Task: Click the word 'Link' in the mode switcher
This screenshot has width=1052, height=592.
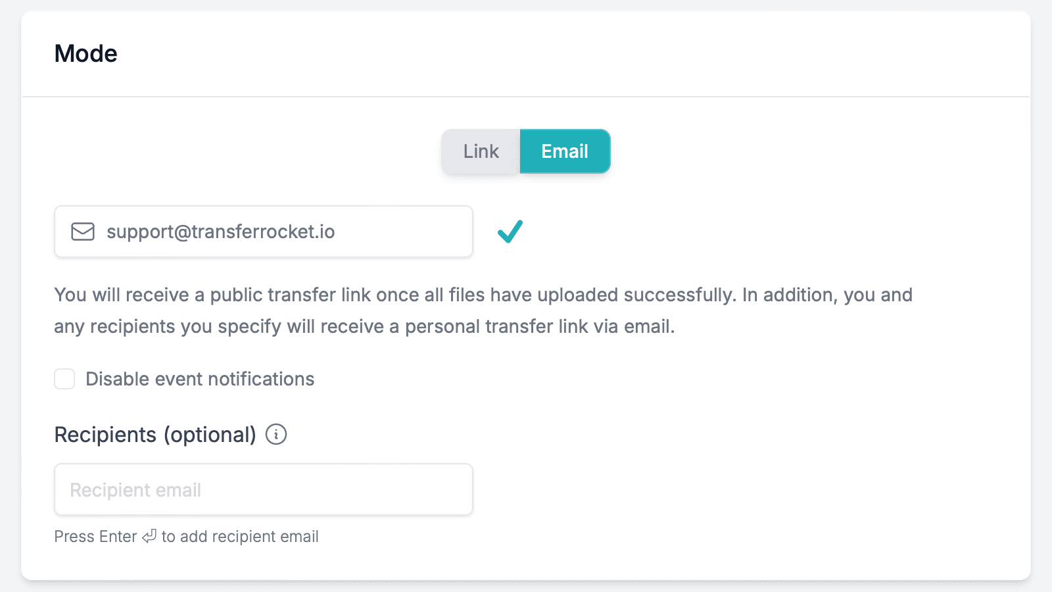Action: (x=481, y=151)
